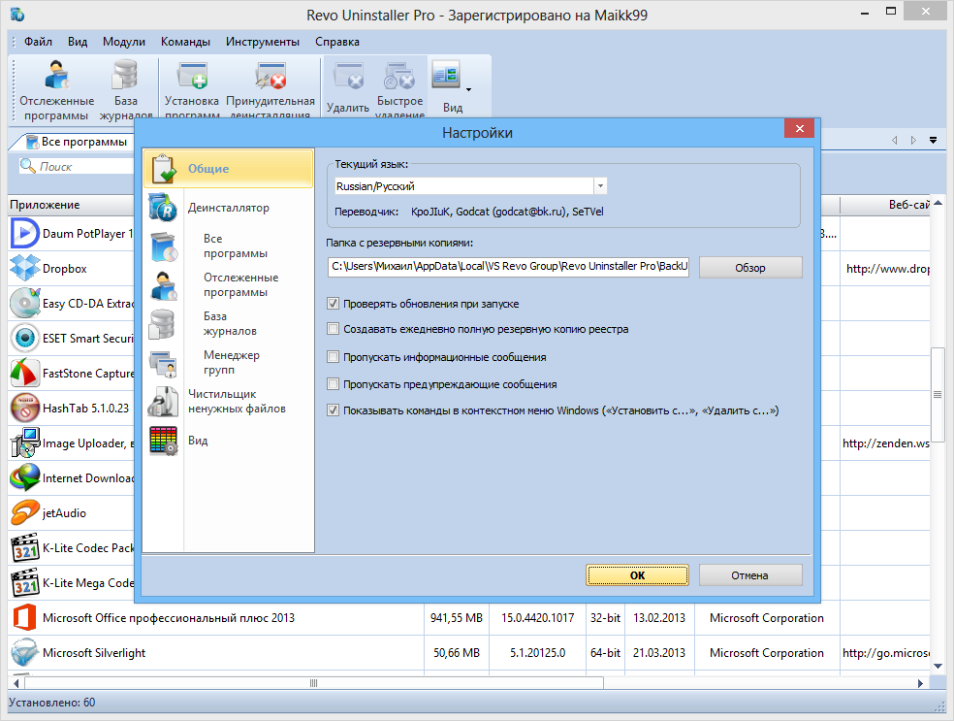Click the Приложение column header

(x=71, y=205)
